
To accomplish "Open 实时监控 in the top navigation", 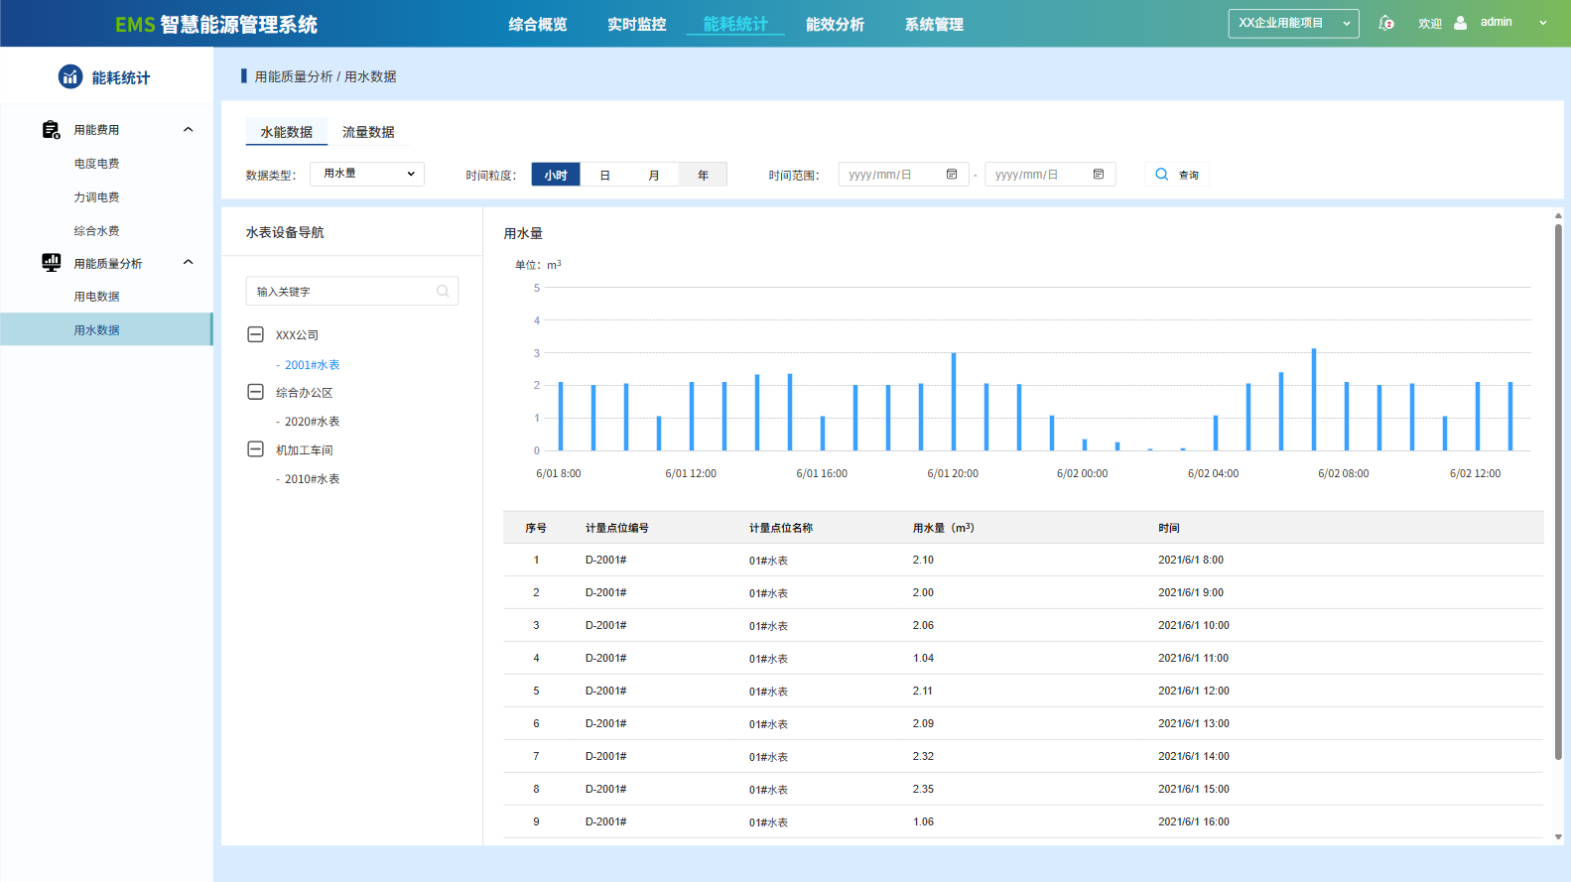I will click(636, 24).
